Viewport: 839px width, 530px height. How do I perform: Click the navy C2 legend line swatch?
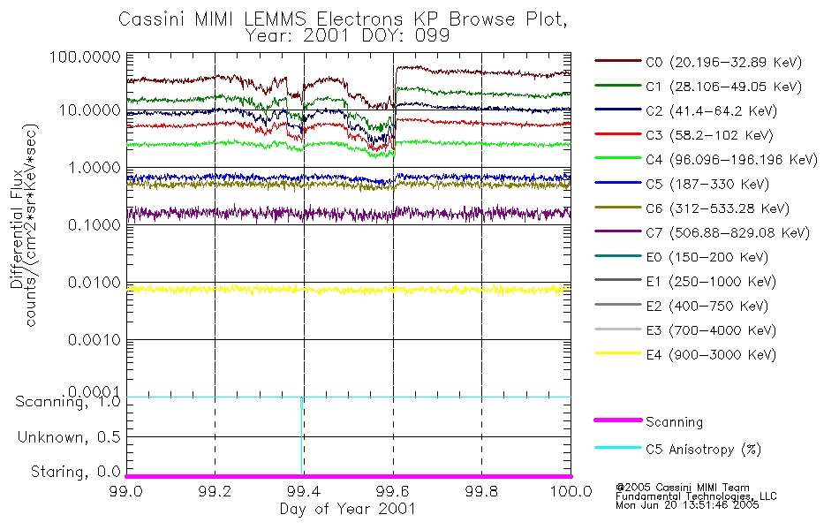point(618,110)
